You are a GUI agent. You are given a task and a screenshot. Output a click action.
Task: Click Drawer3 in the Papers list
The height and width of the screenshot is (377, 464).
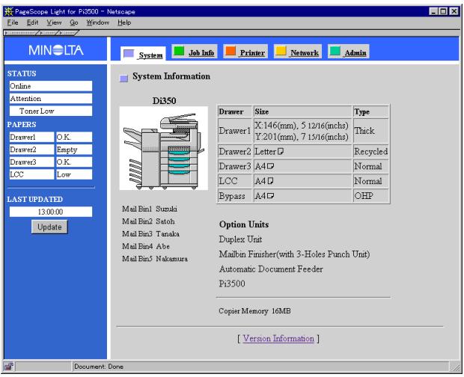[31, 162]
